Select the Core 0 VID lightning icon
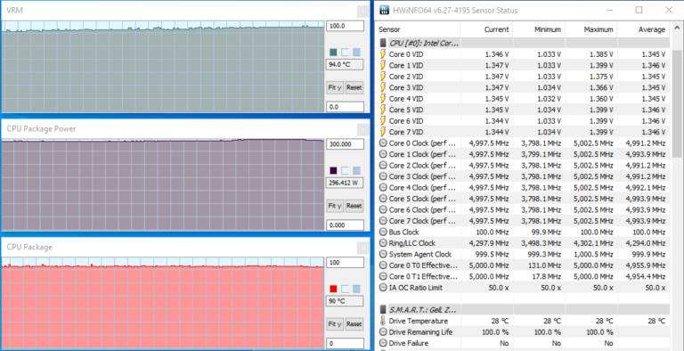Image resolution: width=684 pixels, height=351 pixels. (x=383, y=54)
